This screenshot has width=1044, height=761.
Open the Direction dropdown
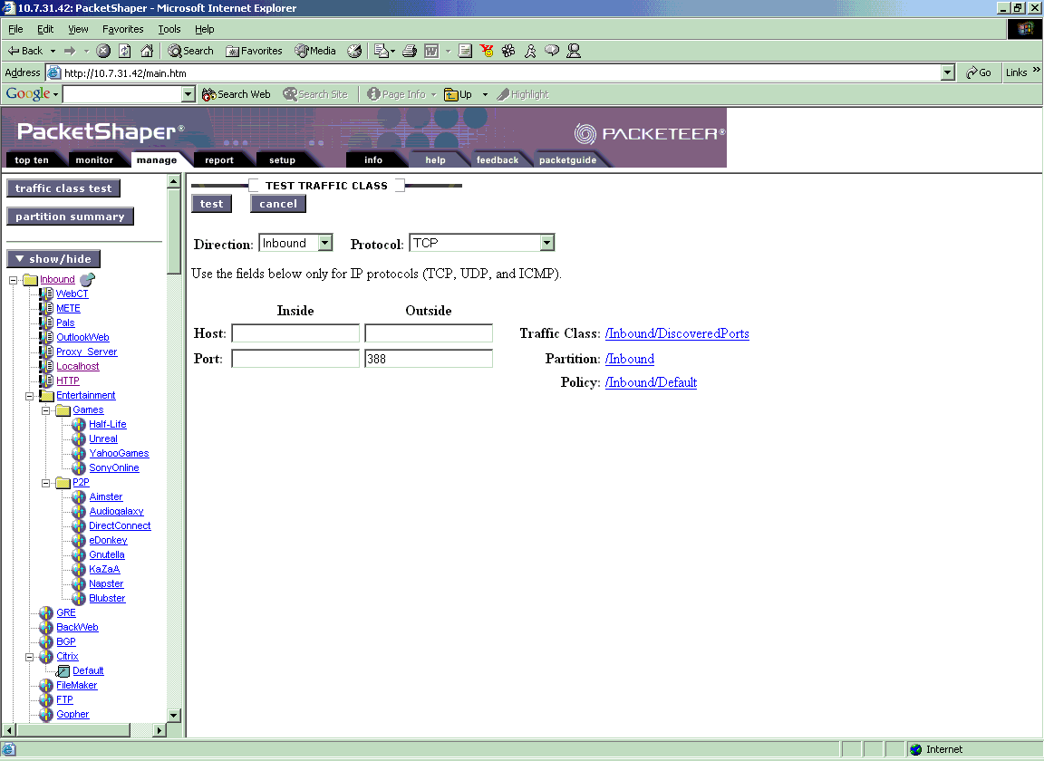click(x=324, y=243)
